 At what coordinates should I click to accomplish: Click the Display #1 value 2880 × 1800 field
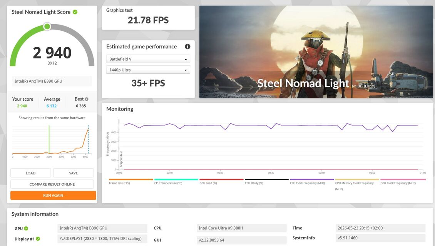(x=102, y=239)
